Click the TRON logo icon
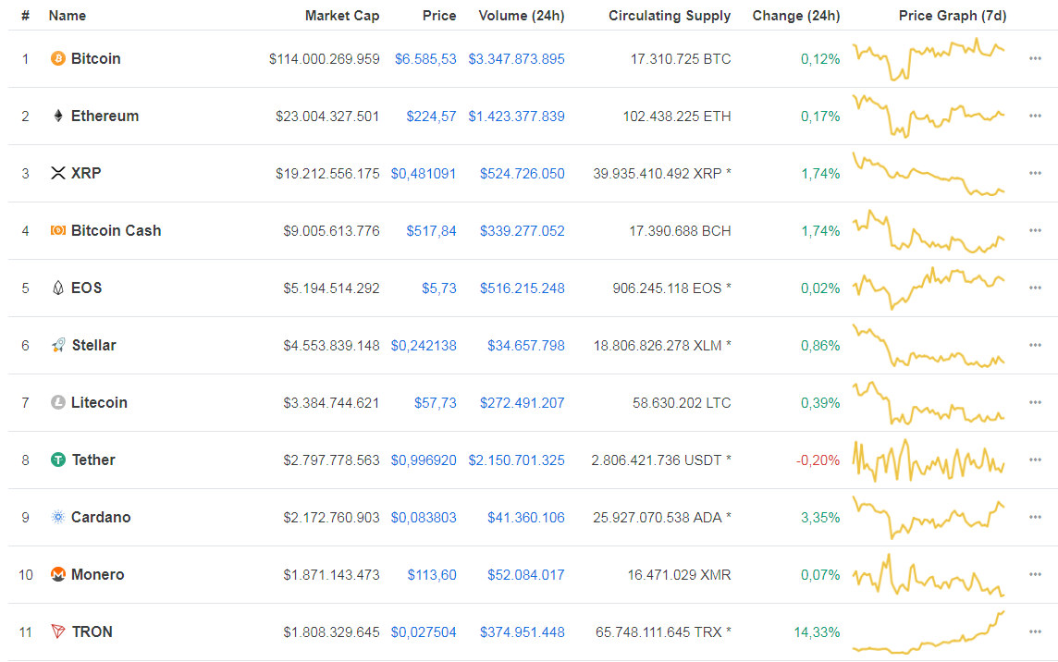The image size is (1058, 662). click(58, 632)
